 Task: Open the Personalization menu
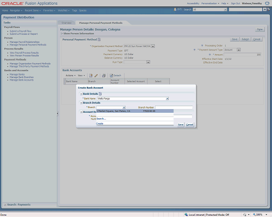(210, 3)
